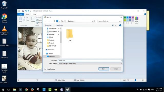
Task: Click the search magnifier icon in Save As
Action: pos(120,21)
